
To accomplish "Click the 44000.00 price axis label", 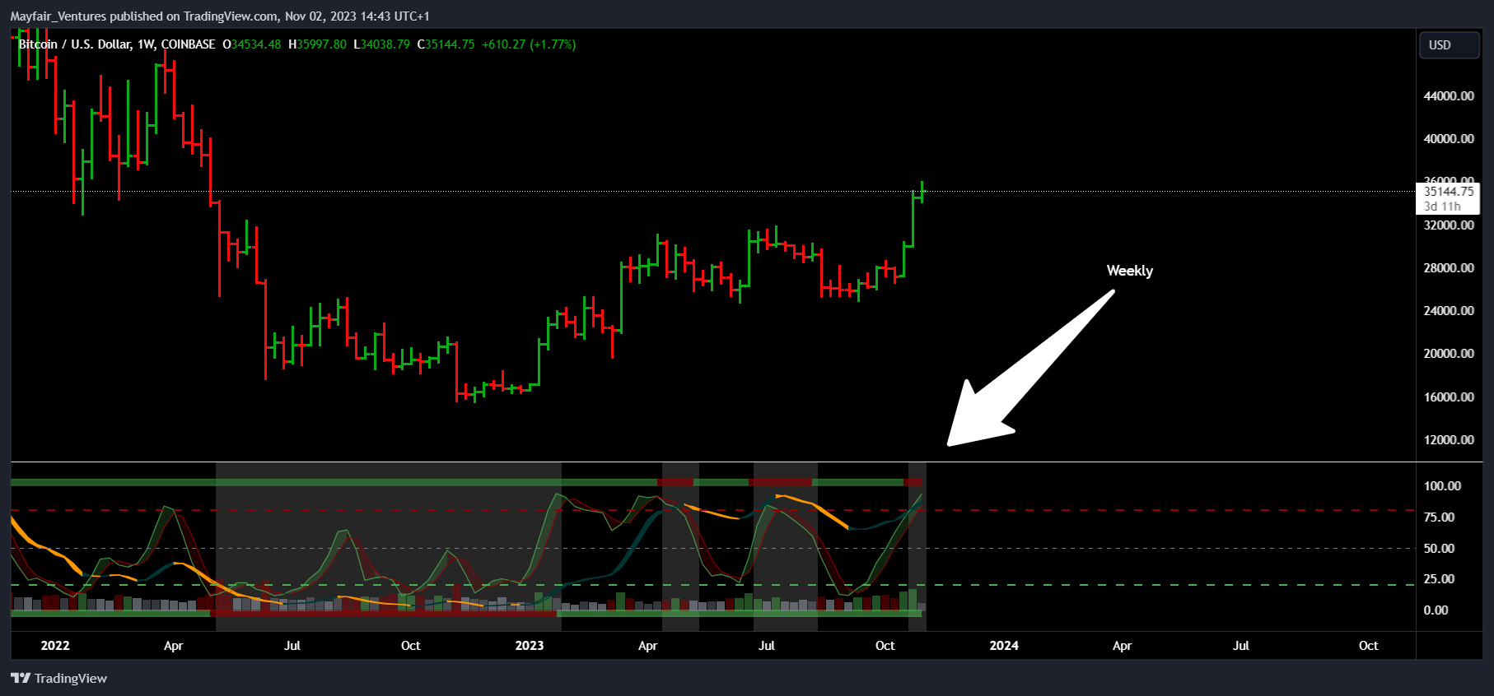I will pos(1449,96).
